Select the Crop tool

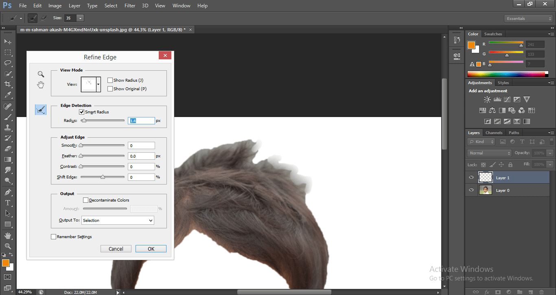click(8, 84)
